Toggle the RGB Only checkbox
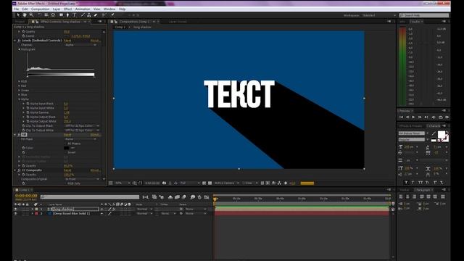Screen dimensions: 464x261 click(x=66, y=183)
